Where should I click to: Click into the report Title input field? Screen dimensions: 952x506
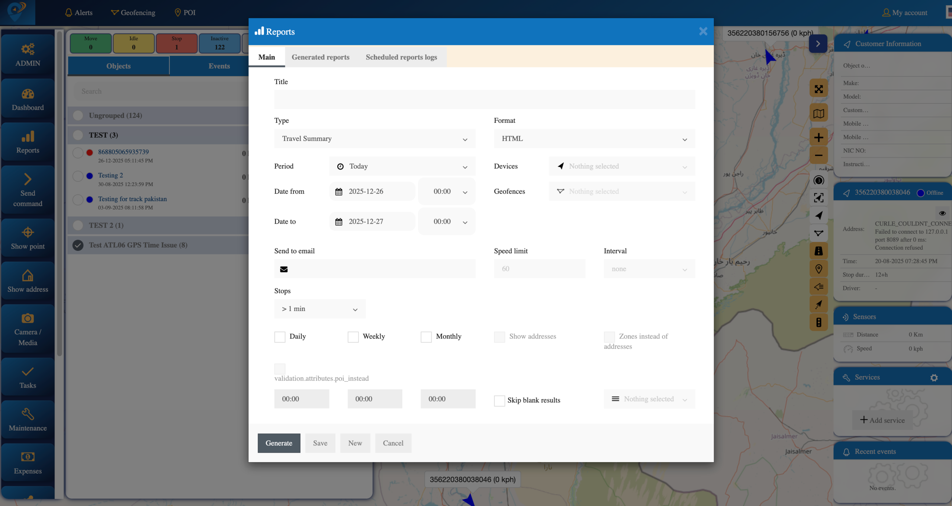pyautogui.click(x=484, y=100)
